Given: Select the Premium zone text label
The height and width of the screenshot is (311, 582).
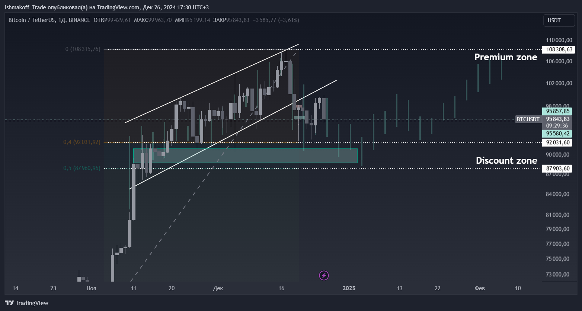Looking at the screenshot, I should pyautogui.click(x=505, y=57).
